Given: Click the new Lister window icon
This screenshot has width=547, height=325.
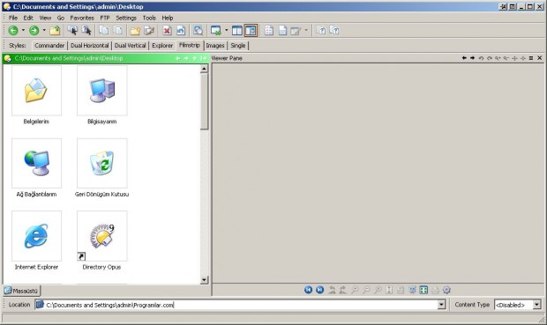Looking at the screenshot, I should pos(215,31).
